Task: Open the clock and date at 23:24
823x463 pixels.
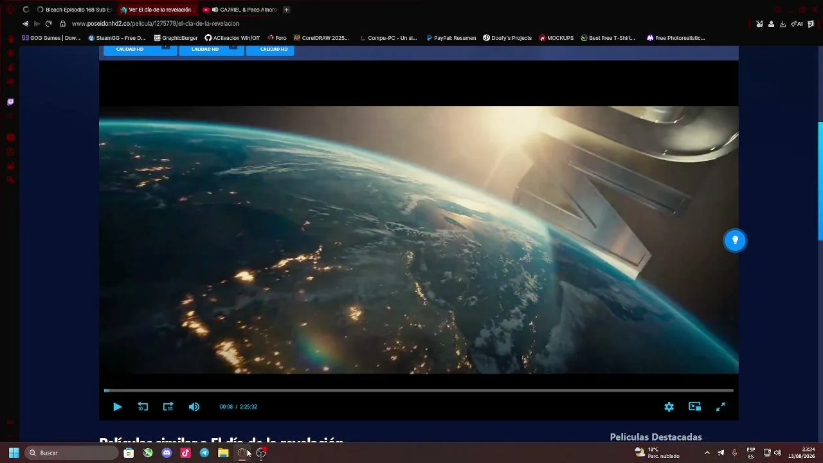Action: (802, 453)
